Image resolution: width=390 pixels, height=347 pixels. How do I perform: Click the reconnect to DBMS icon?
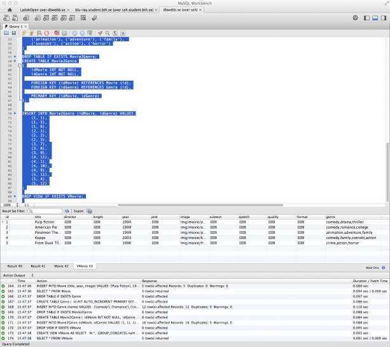point(94,18)
